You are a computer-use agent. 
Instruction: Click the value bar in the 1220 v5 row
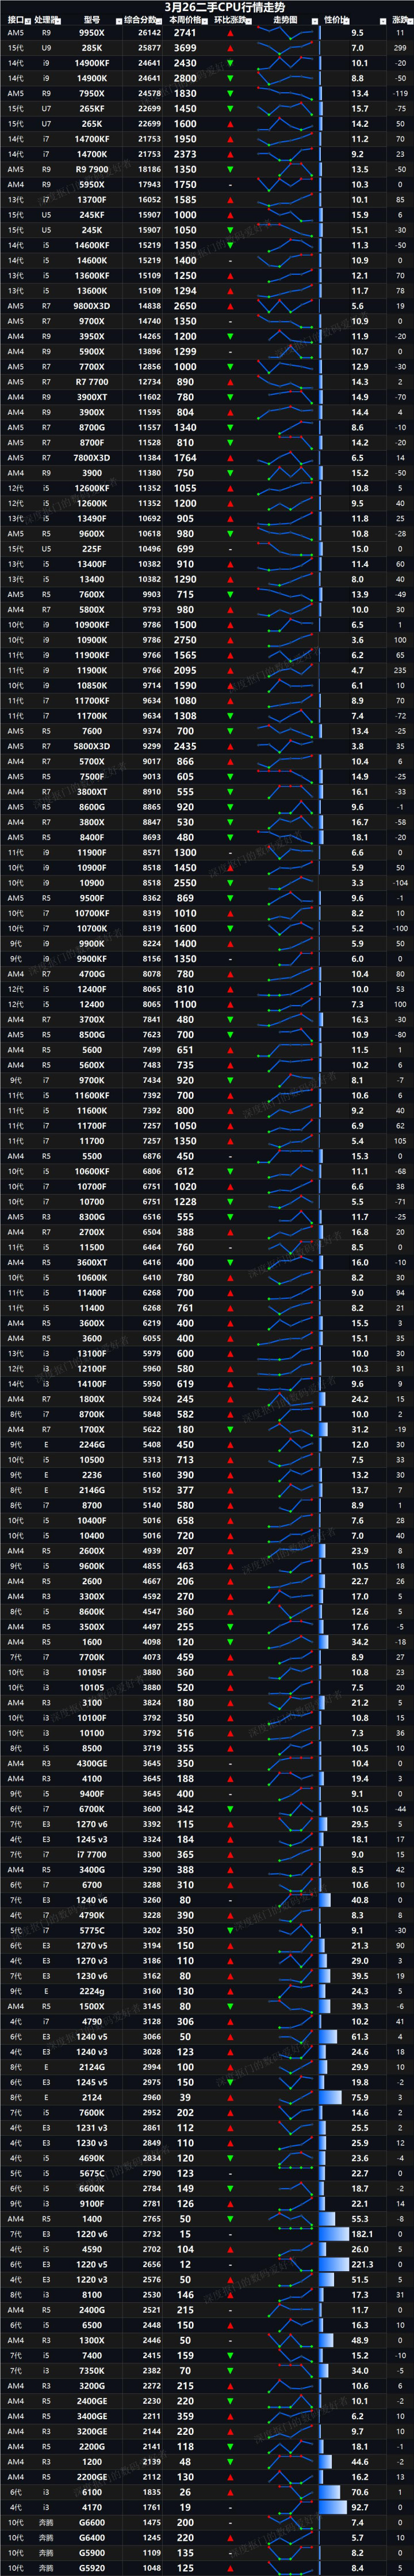(x=333, y=2264)
